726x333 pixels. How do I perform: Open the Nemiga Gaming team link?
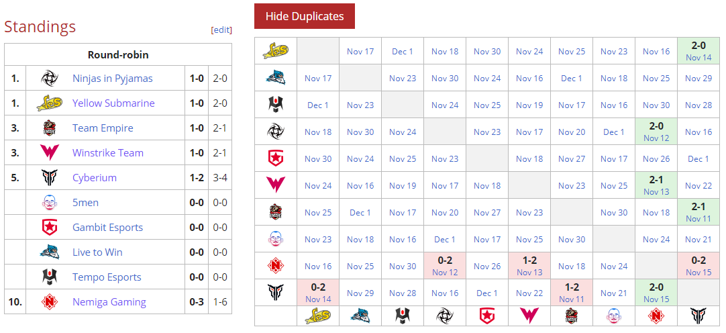[109, 302]
